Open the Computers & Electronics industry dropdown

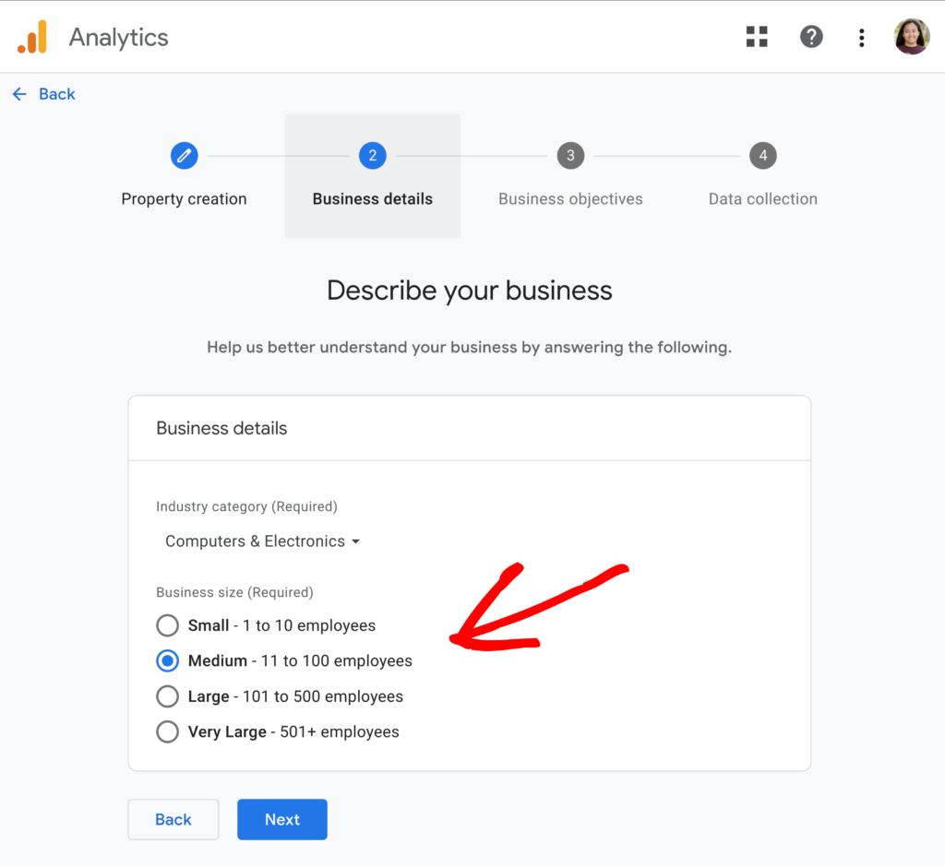tap(261, 541)
